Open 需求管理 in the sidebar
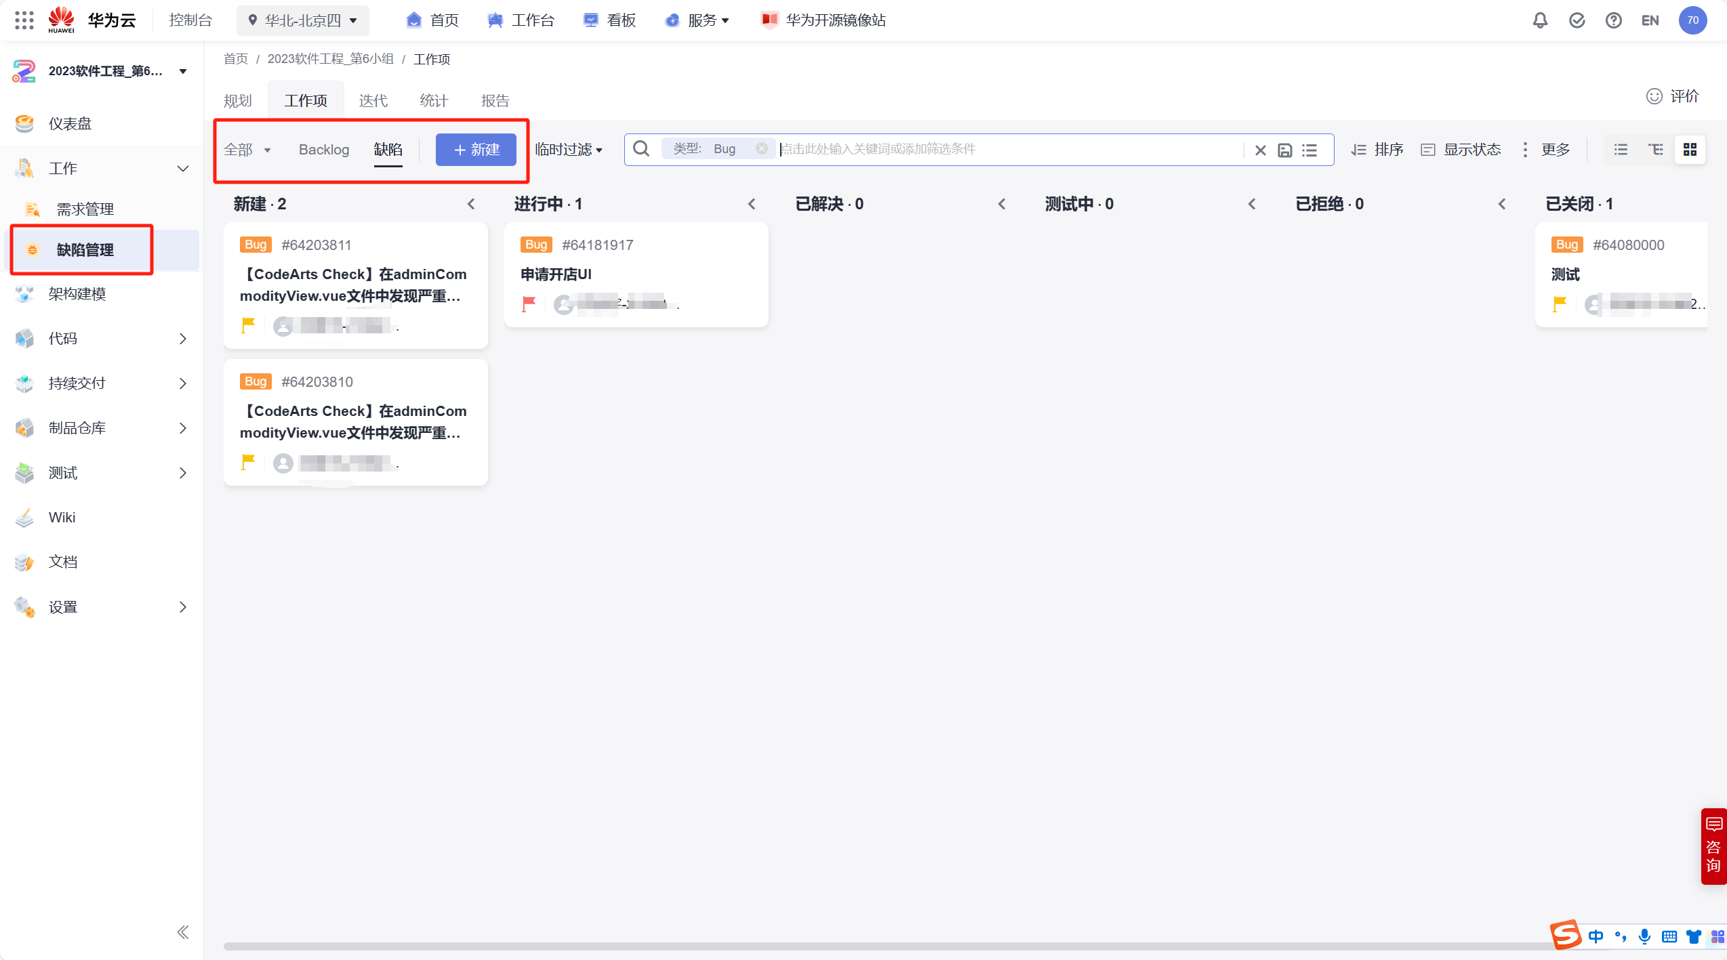Screen dimensions: 1727x960 click(x=85, y=209)
